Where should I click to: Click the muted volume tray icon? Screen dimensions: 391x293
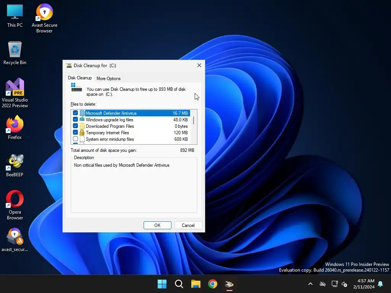[344, 284]
